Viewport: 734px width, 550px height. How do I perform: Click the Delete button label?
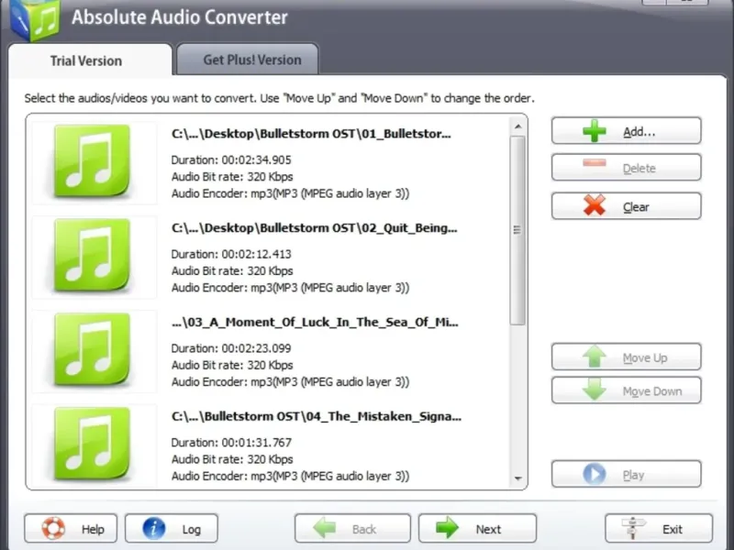(x=639, y=169)
